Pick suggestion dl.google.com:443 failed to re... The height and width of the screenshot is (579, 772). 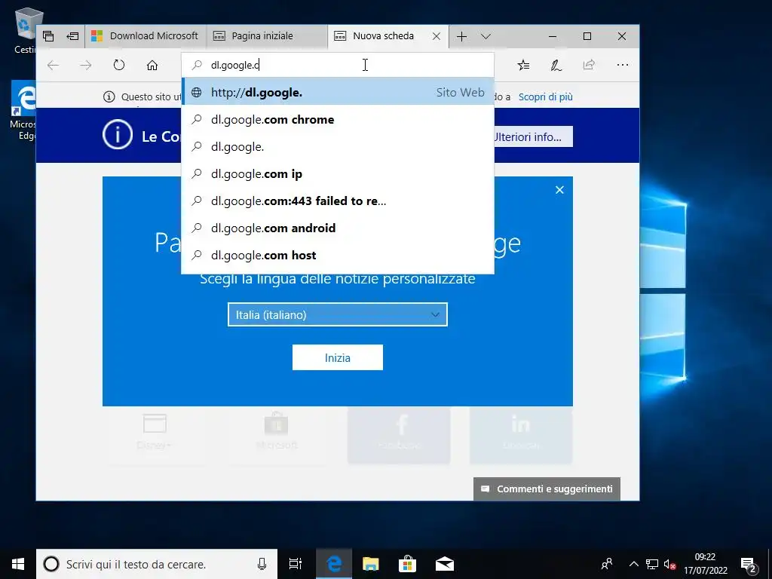click(x=338, y=201)
